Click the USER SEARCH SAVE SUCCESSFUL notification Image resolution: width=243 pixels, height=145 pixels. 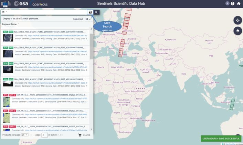[x=221, y=139]
